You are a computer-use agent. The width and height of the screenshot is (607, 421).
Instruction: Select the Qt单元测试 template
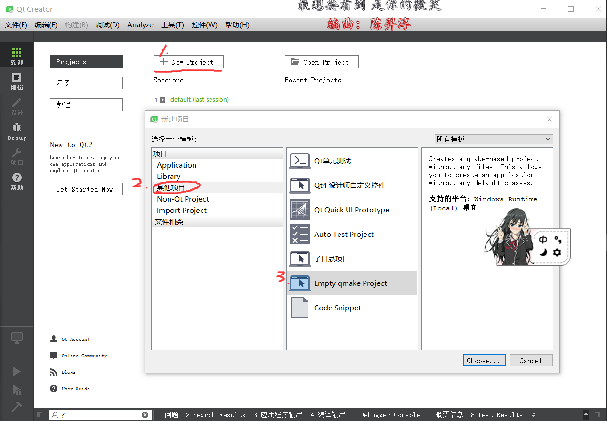[352, 161]
